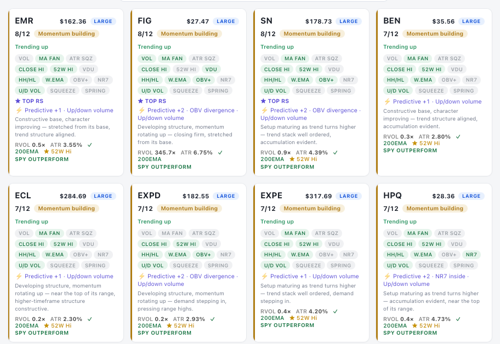Click the LARGE cap badge on HPQ card
Image resolution: width=500 pixels, height=344 pixels.
coord(471,196)
